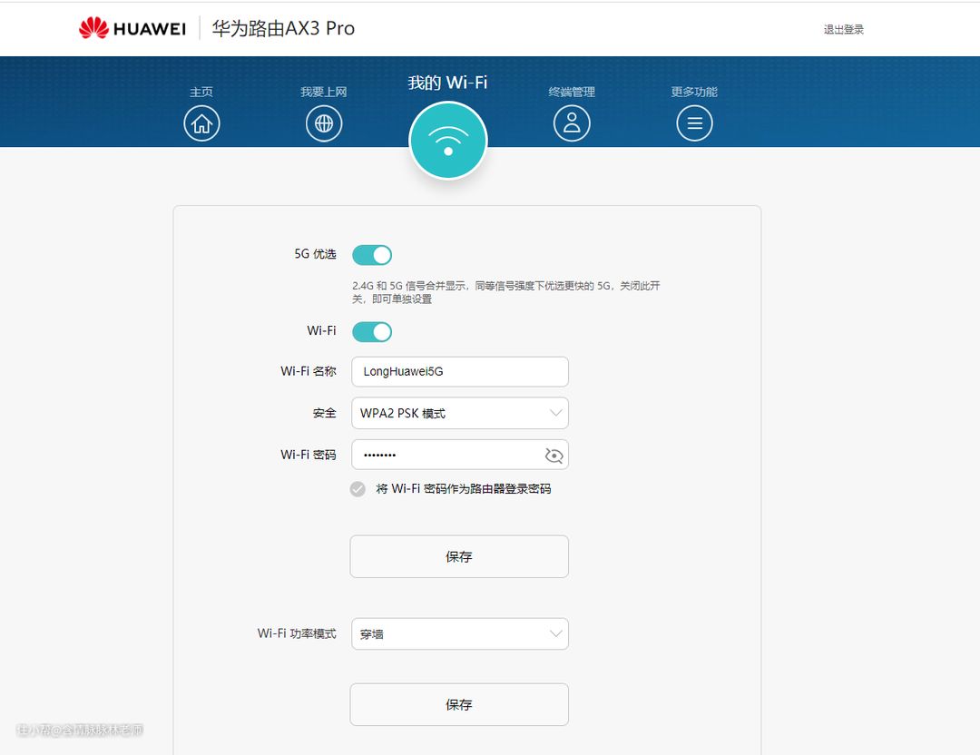980x755 pixels.
Task: Click 将 Wi-Fi 密码作为路由器登录密码 label
Action: tap(463, 489)
